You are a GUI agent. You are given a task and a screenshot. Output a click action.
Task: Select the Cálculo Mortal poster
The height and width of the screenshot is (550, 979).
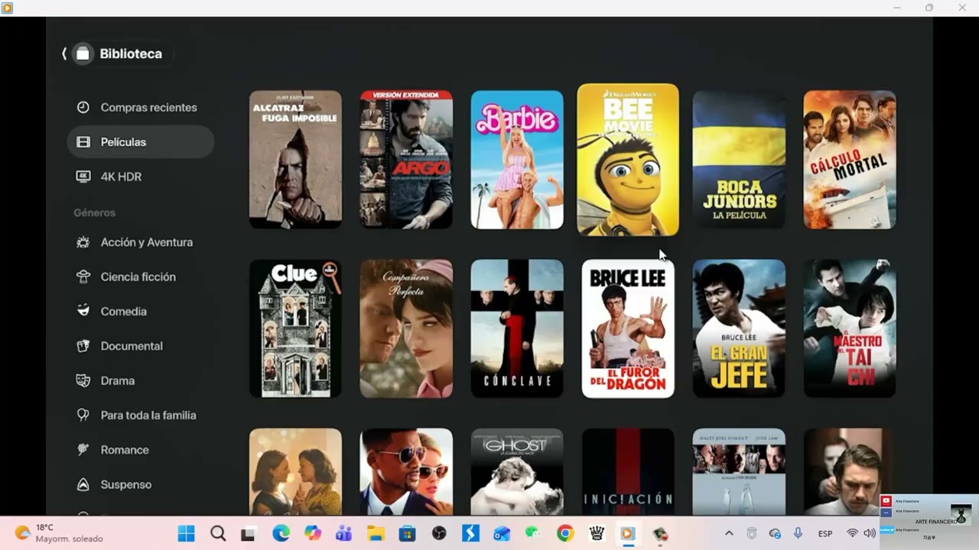tap(850, 160)
